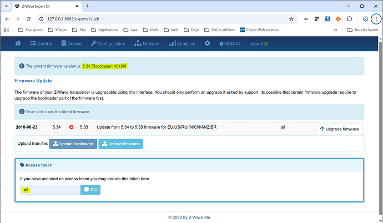This screenshot has width=383, height=223.
Task: Show more bookmarks with the double chevron
Action: point(335,30)
